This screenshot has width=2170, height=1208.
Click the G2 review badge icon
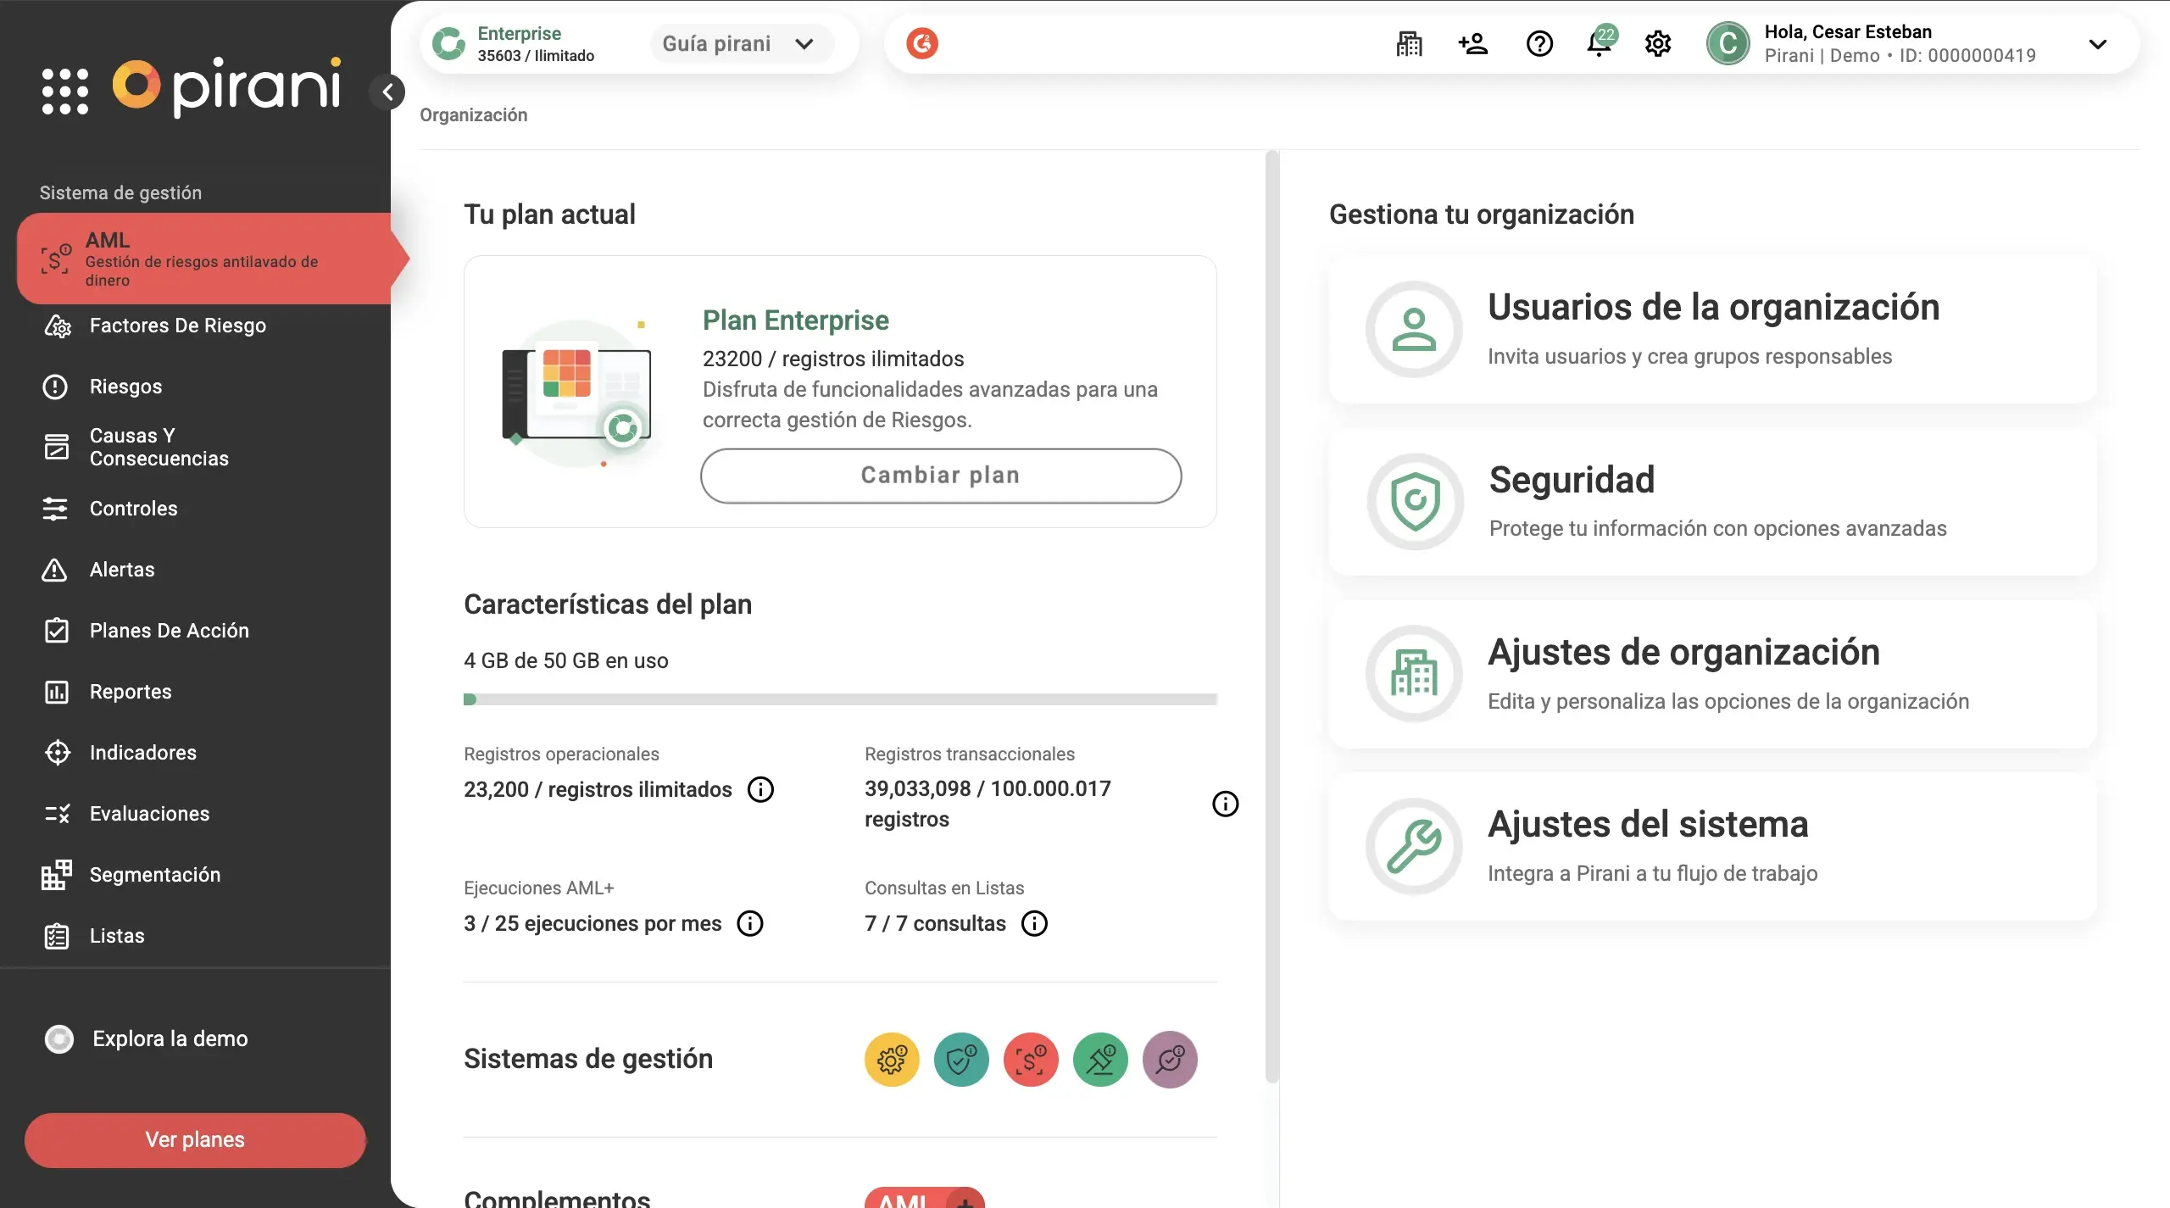coord(921,43)
